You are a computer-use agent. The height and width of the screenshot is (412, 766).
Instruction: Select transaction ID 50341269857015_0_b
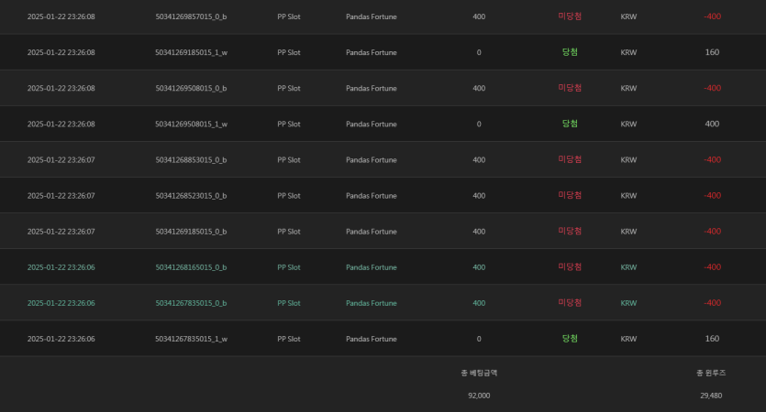click(191, 16)
